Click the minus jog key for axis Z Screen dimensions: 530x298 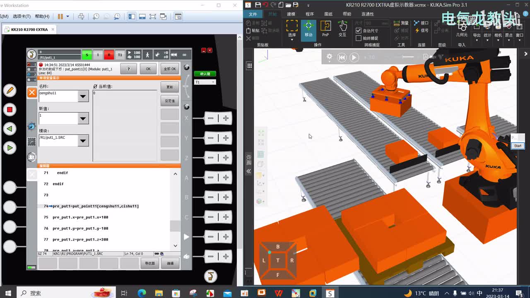tap(211, 158)
